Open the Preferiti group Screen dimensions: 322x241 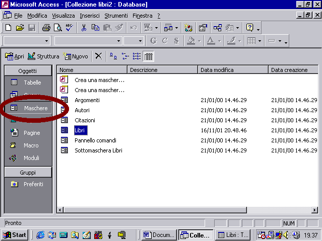pyautogui.click(x=28, y=184)
